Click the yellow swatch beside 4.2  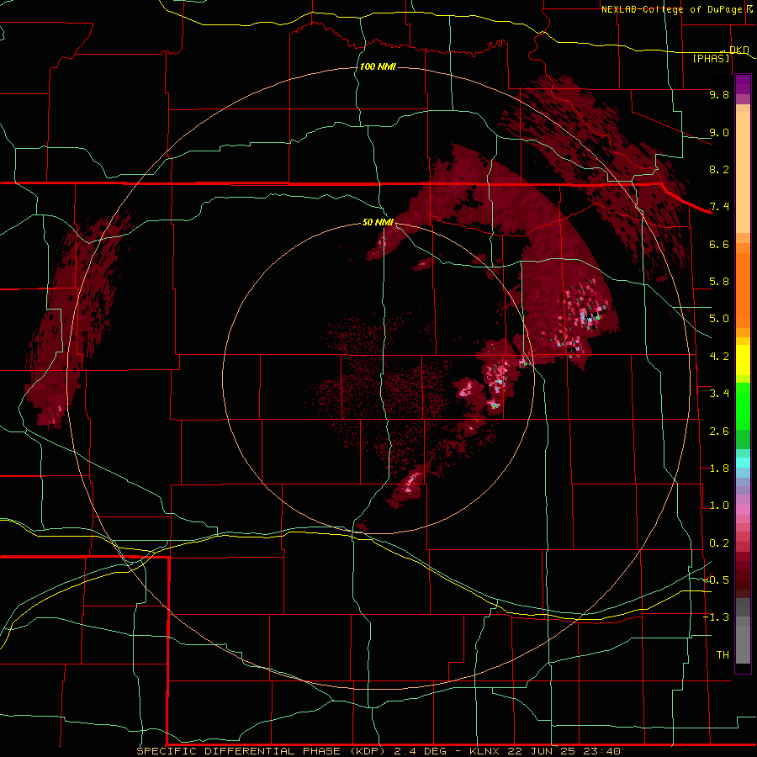click(743, 360)
